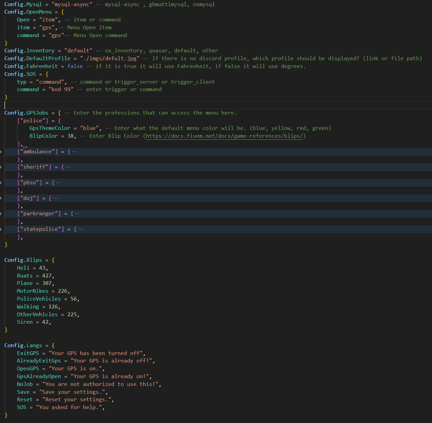Unfold "parkranger" with the gutter fold arrow
The height and width of the screenshot is (423, 432).
point(1,214)
